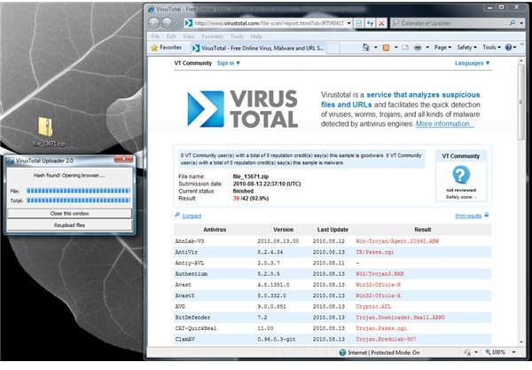This screenshot has width=532, height=370.
Task: Open the address bar dropdown arrow
Action: coord(348,23)
